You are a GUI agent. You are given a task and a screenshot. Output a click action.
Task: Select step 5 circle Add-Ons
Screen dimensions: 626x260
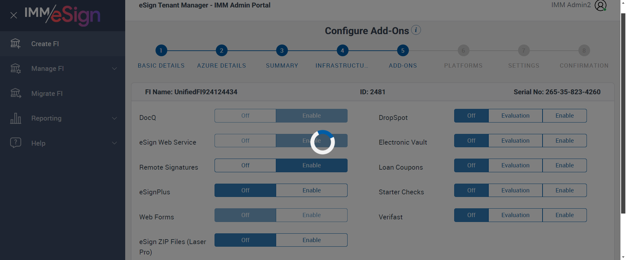coord(403,50)
